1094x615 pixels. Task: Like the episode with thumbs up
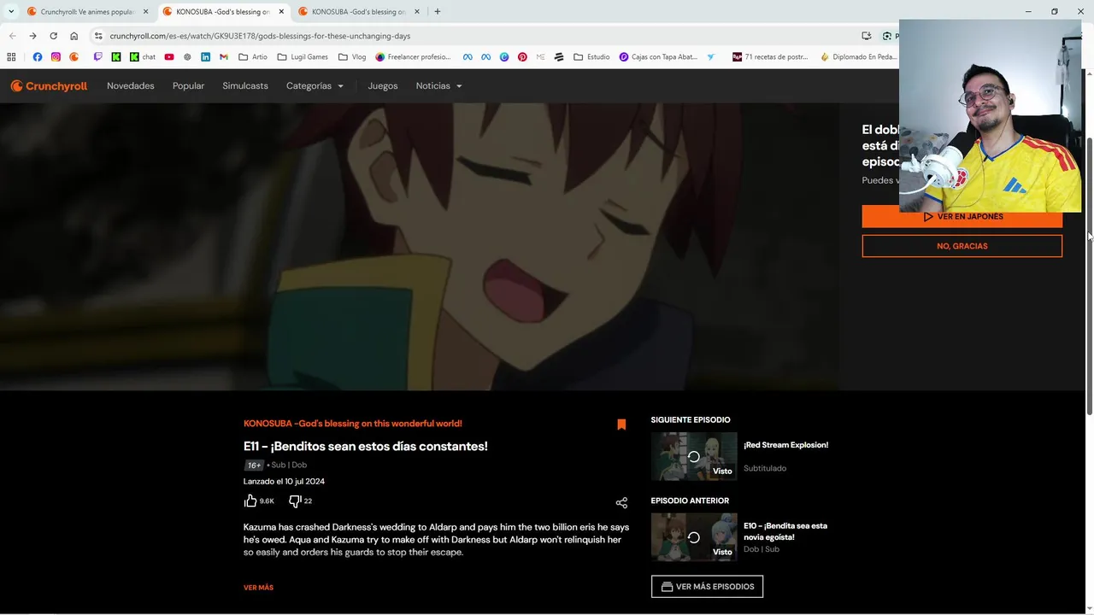[250, 501]
